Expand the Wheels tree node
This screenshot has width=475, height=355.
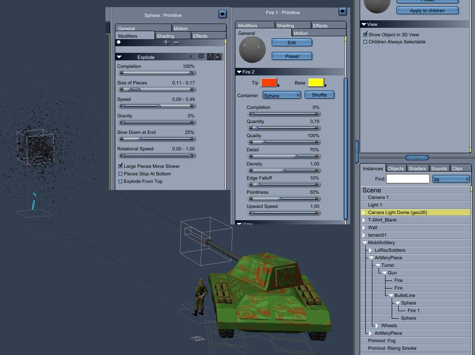tap(377, 326)
